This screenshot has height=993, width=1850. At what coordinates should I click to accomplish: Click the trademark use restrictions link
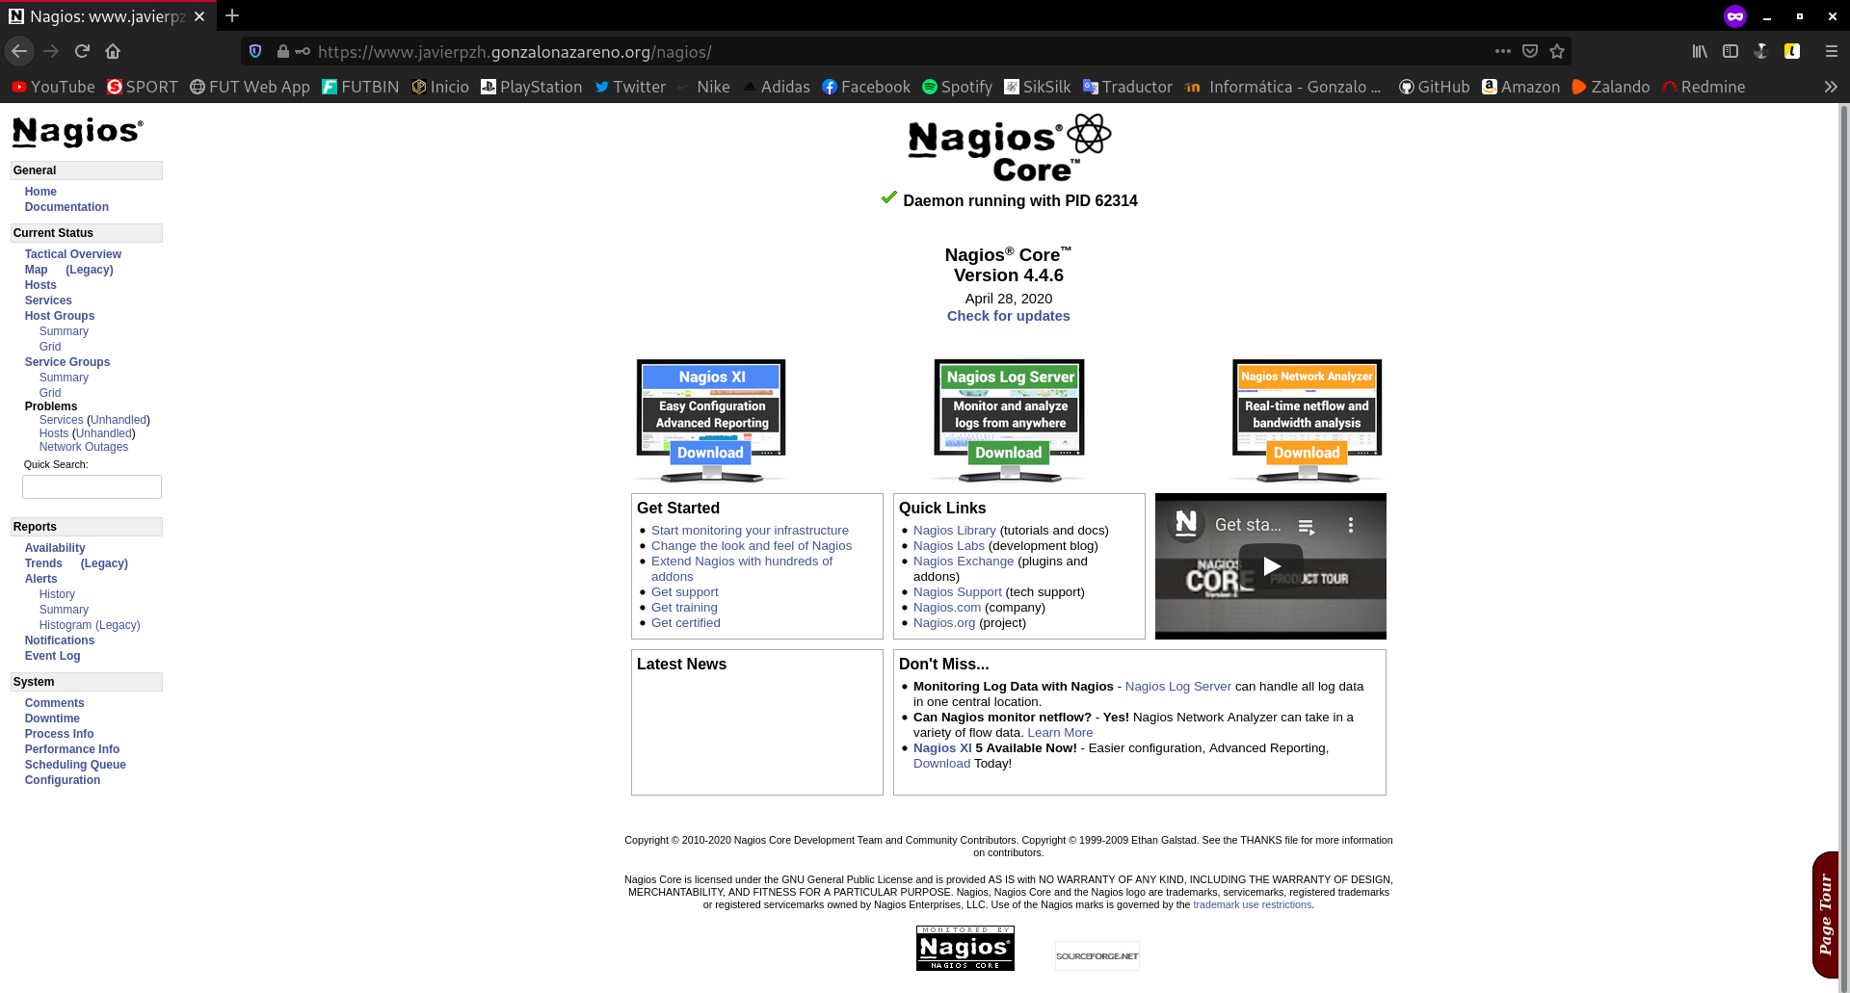click(x=1253, y=904)
